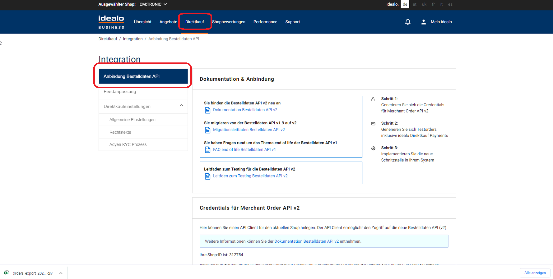Click the user profile icon
Screen dimensions: 553x279
pyautogui.click(x=423, y=22)
